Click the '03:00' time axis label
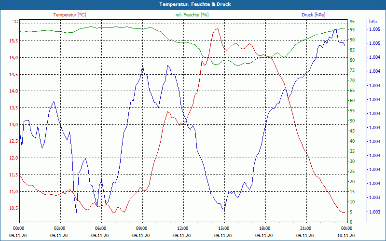 point(59,228)
